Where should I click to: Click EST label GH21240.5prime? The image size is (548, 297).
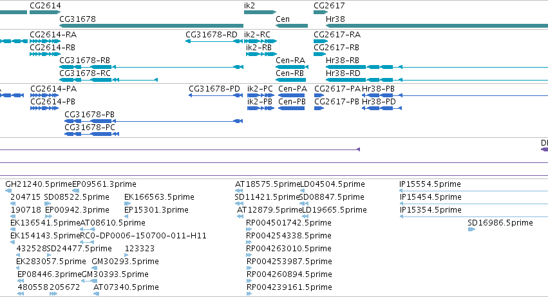[39, 184]
